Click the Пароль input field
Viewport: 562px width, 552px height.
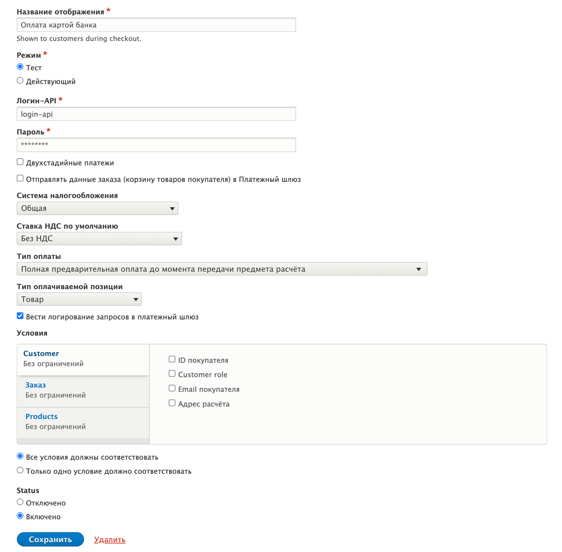(x=156, y=145)
